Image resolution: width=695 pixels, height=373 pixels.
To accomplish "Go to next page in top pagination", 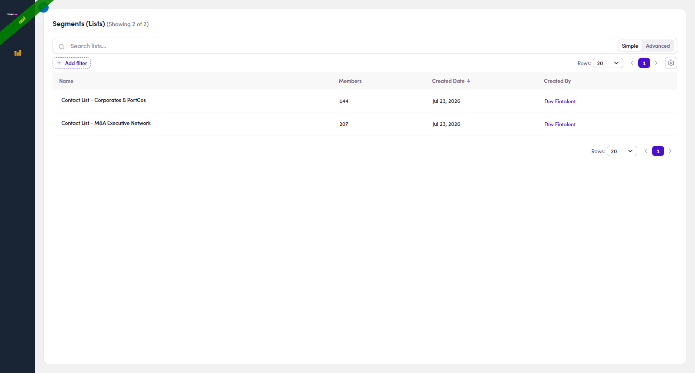I will tap(656, 63).
